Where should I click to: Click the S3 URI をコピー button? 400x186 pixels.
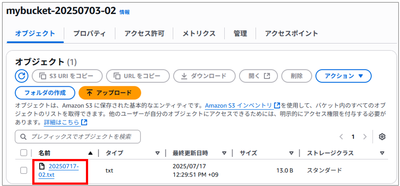tap(67, 76)
